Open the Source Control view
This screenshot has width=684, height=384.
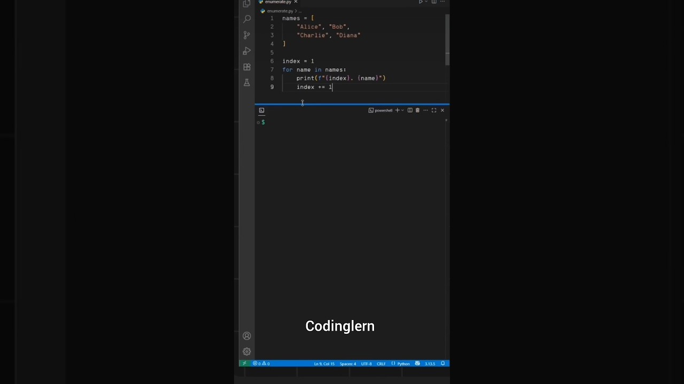[x=247, y=35]
